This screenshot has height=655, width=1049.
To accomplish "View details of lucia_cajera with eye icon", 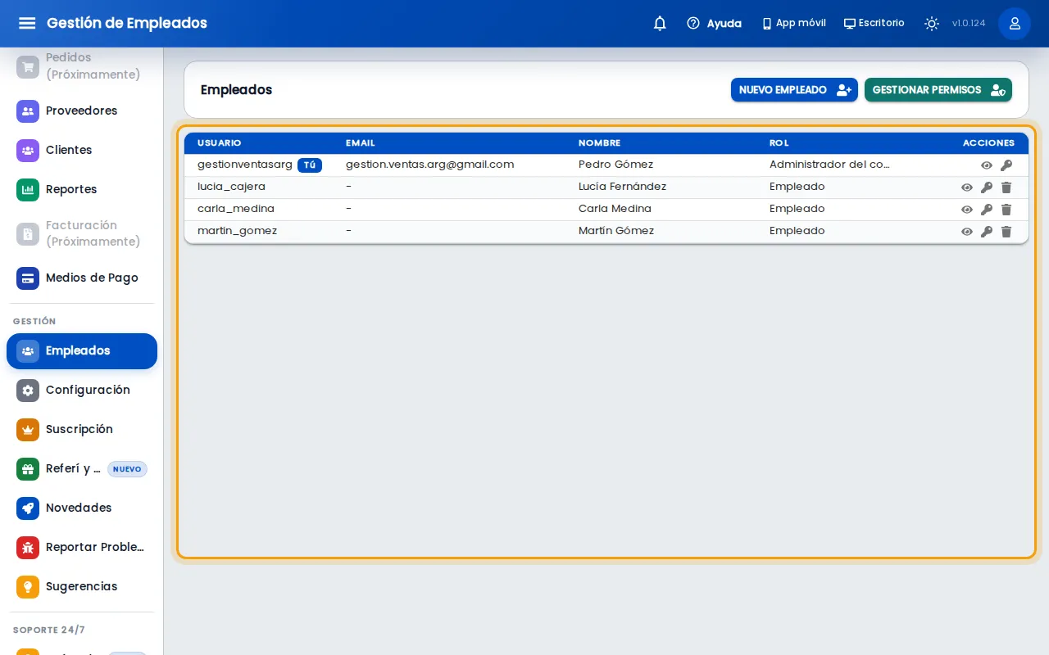I will pyautogui.click(x=967, y=187).
